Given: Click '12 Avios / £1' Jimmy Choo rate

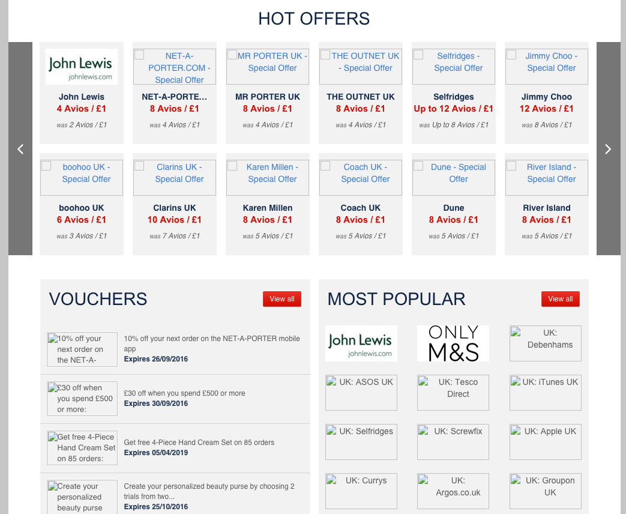Looking at the screenshot, I should [547, 109].
